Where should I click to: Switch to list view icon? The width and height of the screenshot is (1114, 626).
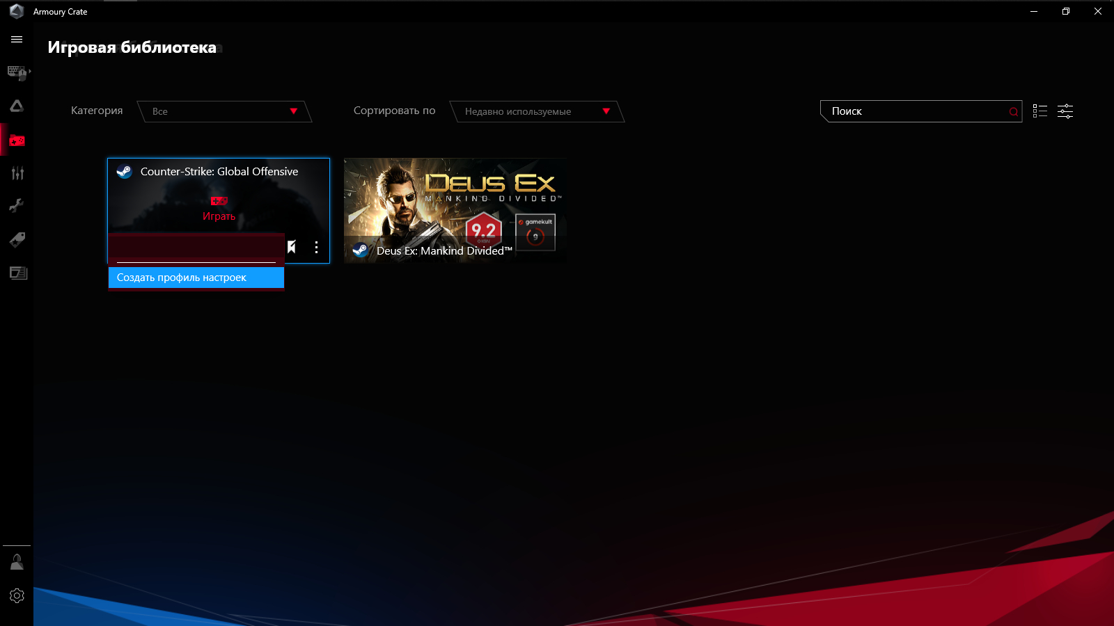[x=1040, y=111]
